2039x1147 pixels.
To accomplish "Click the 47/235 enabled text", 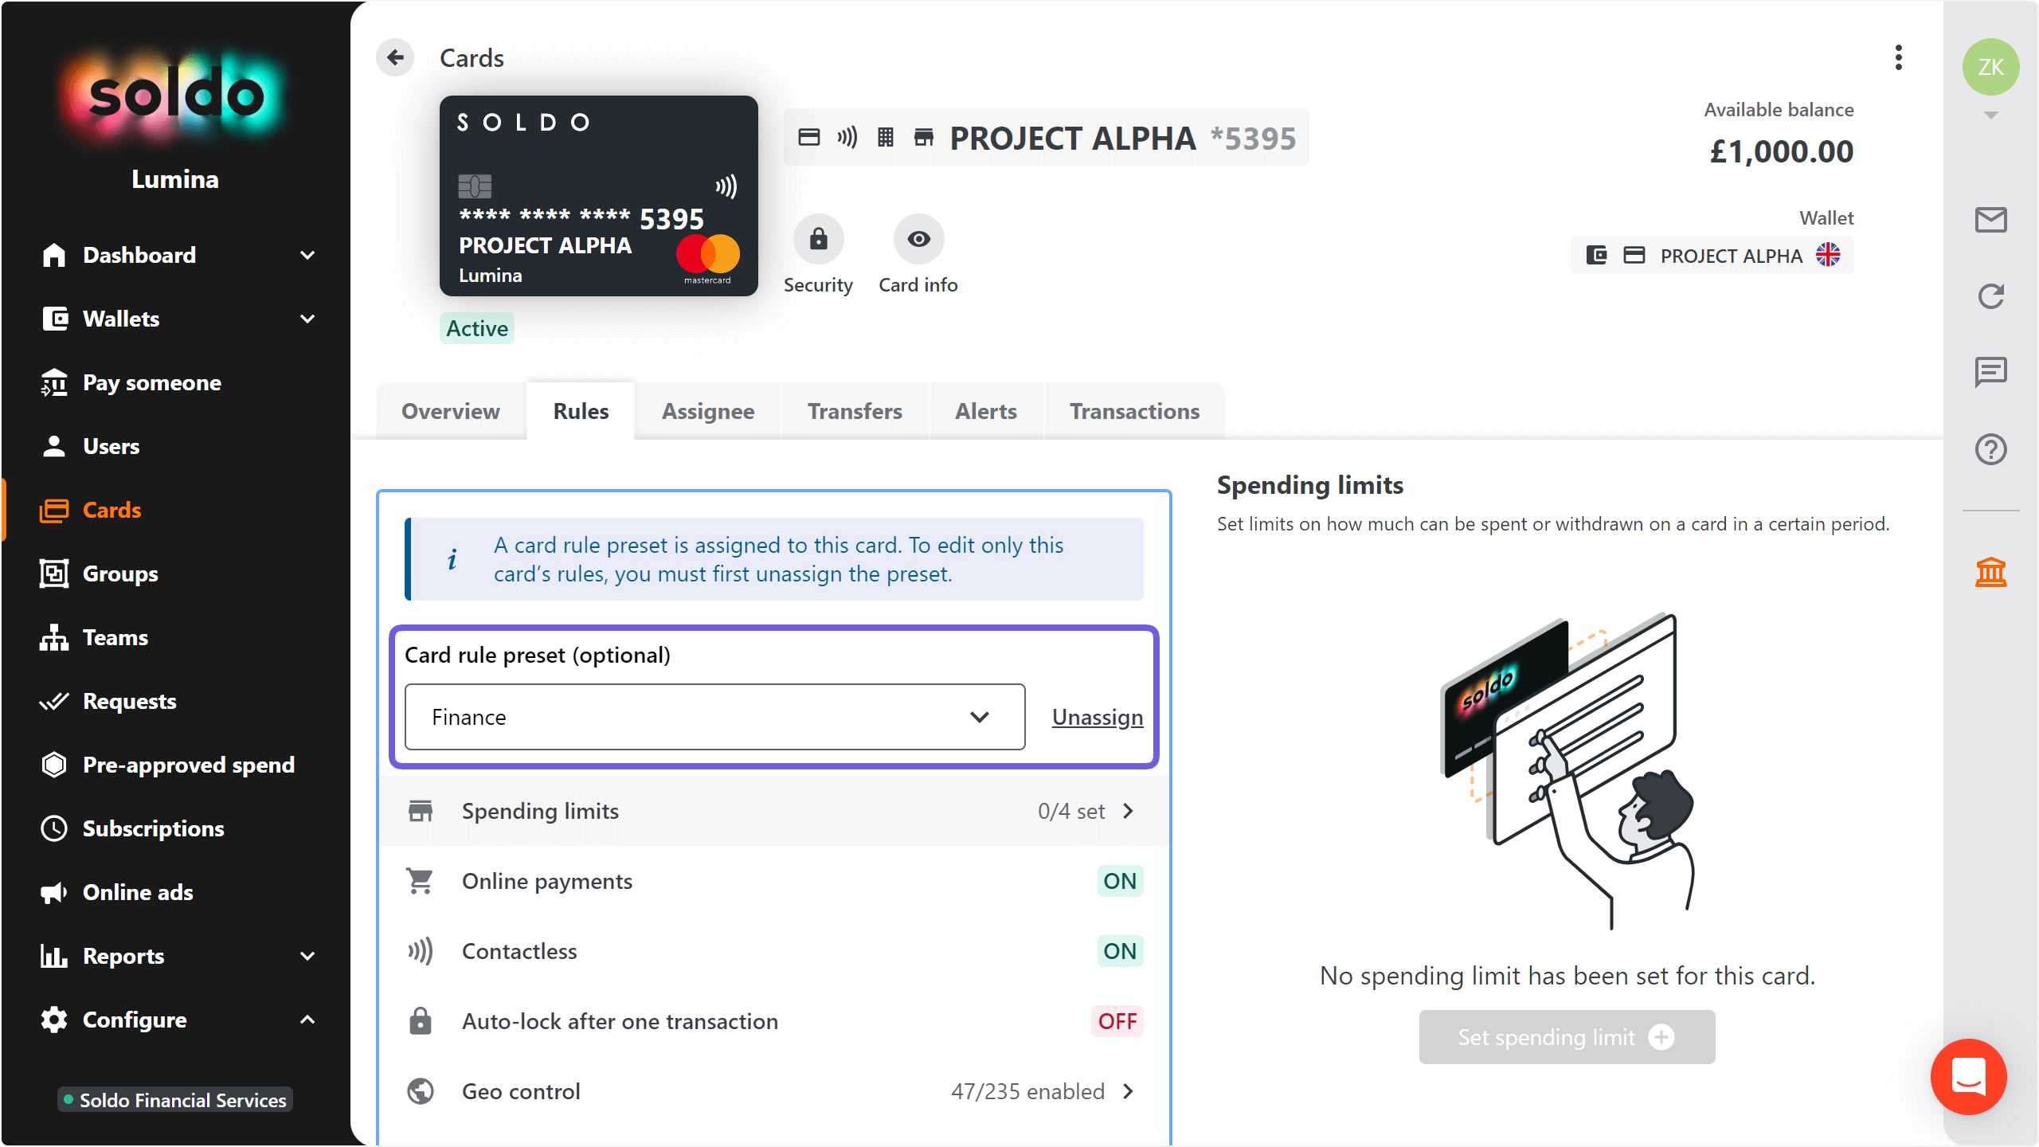I will [1027, 1091].
